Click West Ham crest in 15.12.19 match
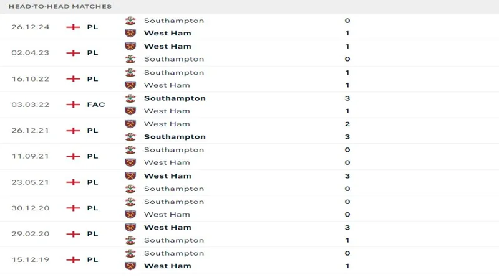The width and height of the screenshot is (499, 280). pyautogui.click(x=130, y=266)
